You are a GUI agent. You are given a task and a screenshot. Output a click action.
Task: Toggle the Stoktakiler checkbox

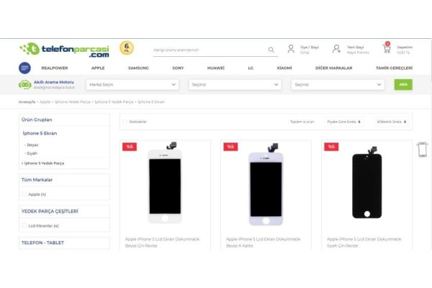[x=125, y=122]
